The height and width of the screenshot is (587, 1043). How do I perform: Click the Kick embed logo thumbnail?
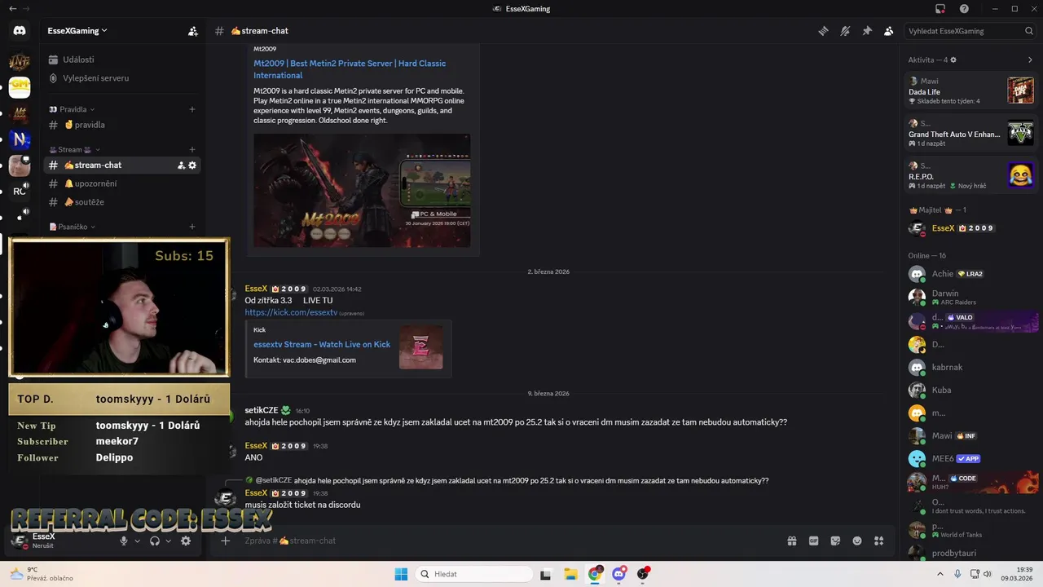click(421, 347)
